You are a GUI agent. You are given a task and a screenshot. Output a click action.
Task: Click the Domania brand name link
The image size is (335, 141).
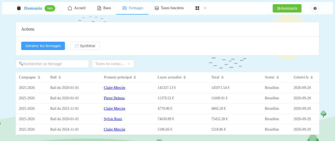(x=33, y=8)
